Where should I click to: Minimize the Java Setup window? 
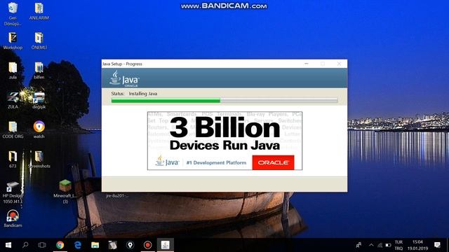(x=307, y=64)
